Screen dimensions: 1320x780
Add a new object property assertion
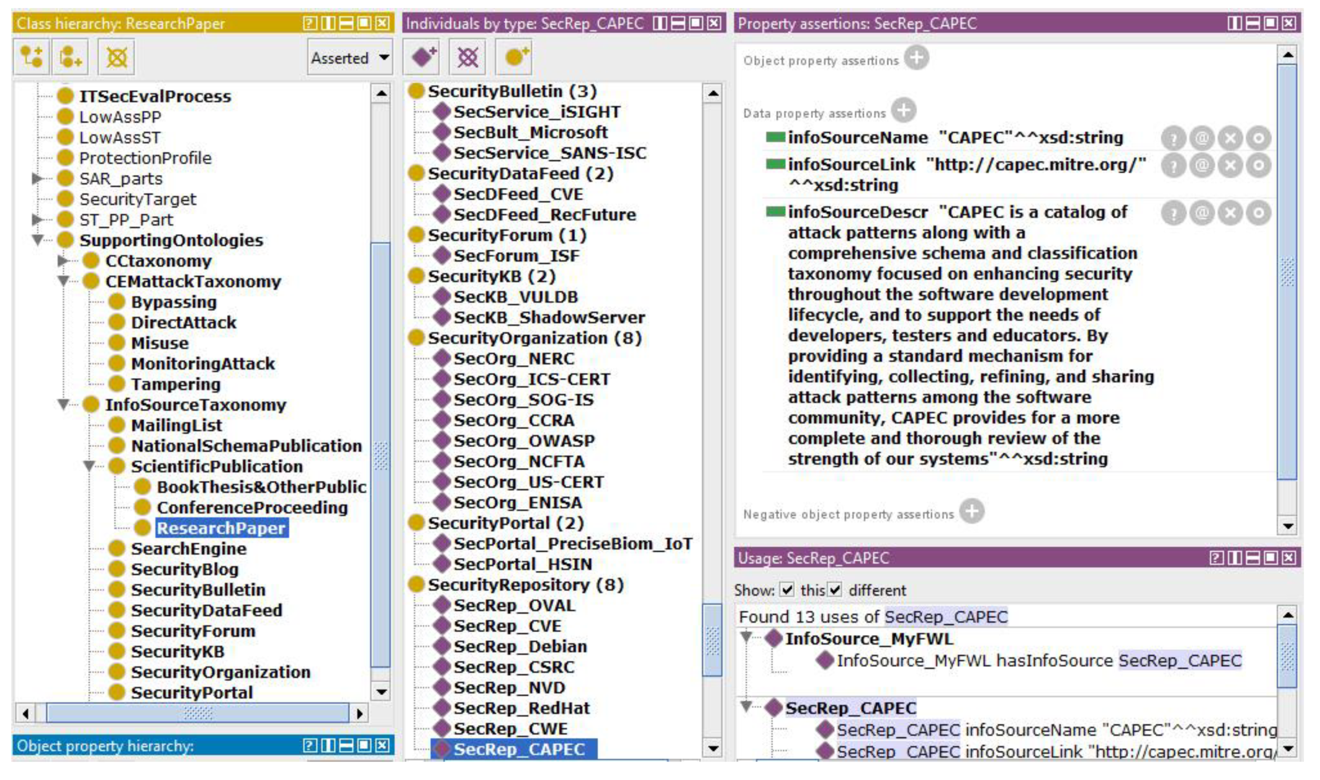[917, 58]
